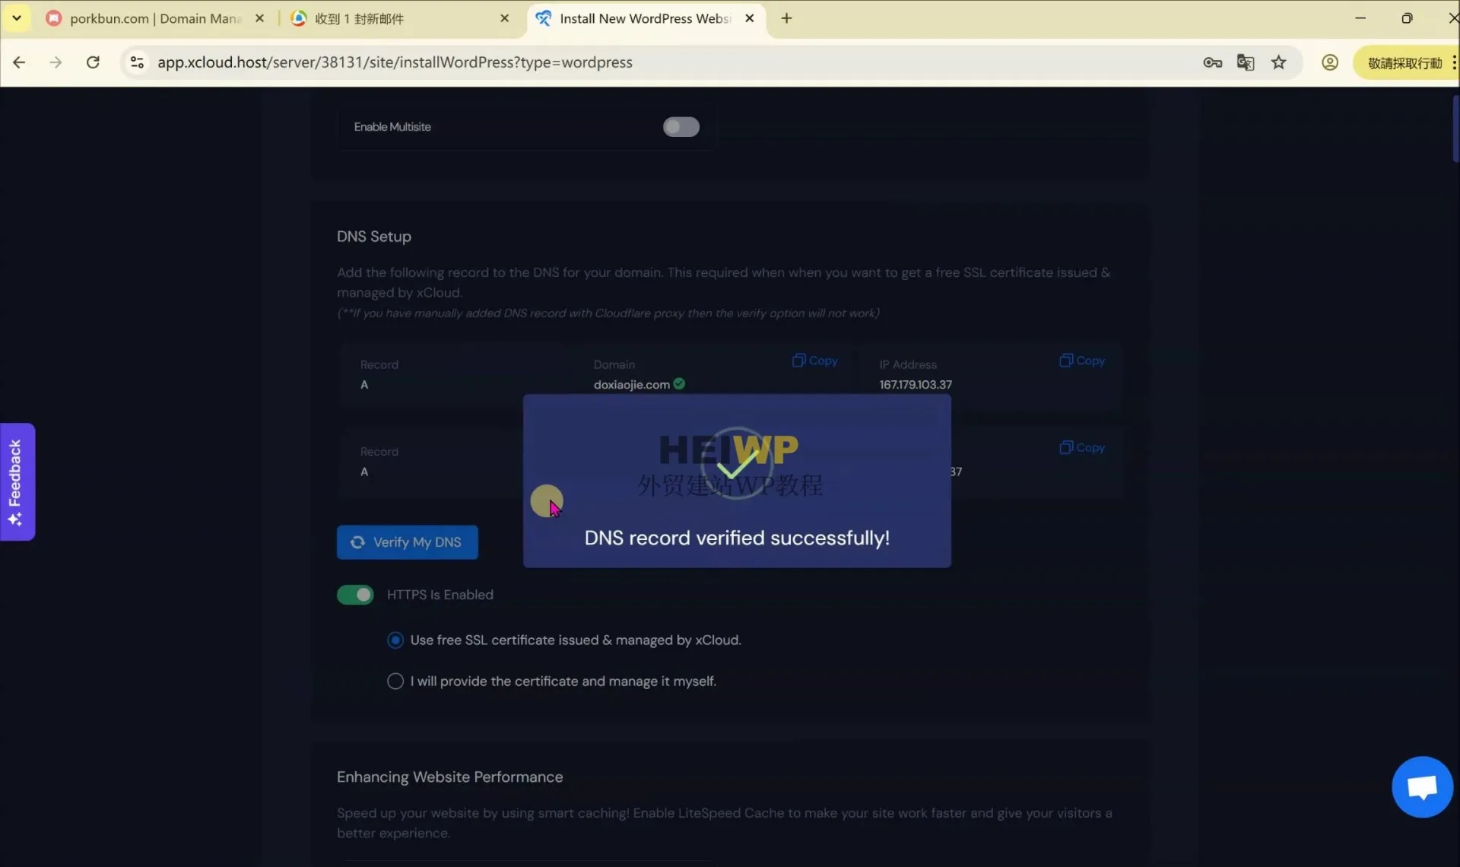
Task: Copy the IP address 167.179.103.37
Action: click(1081, 360)
